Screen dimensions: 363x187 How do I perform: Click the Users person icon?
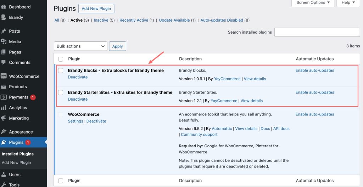point(4,175)
